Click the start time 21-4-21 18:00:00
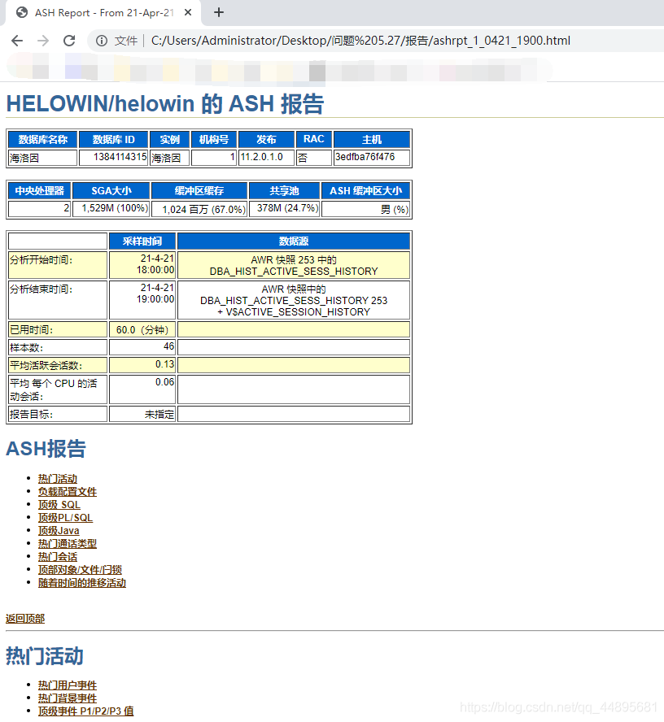This screenshot has width=664, height=722. tap(142, 265)
